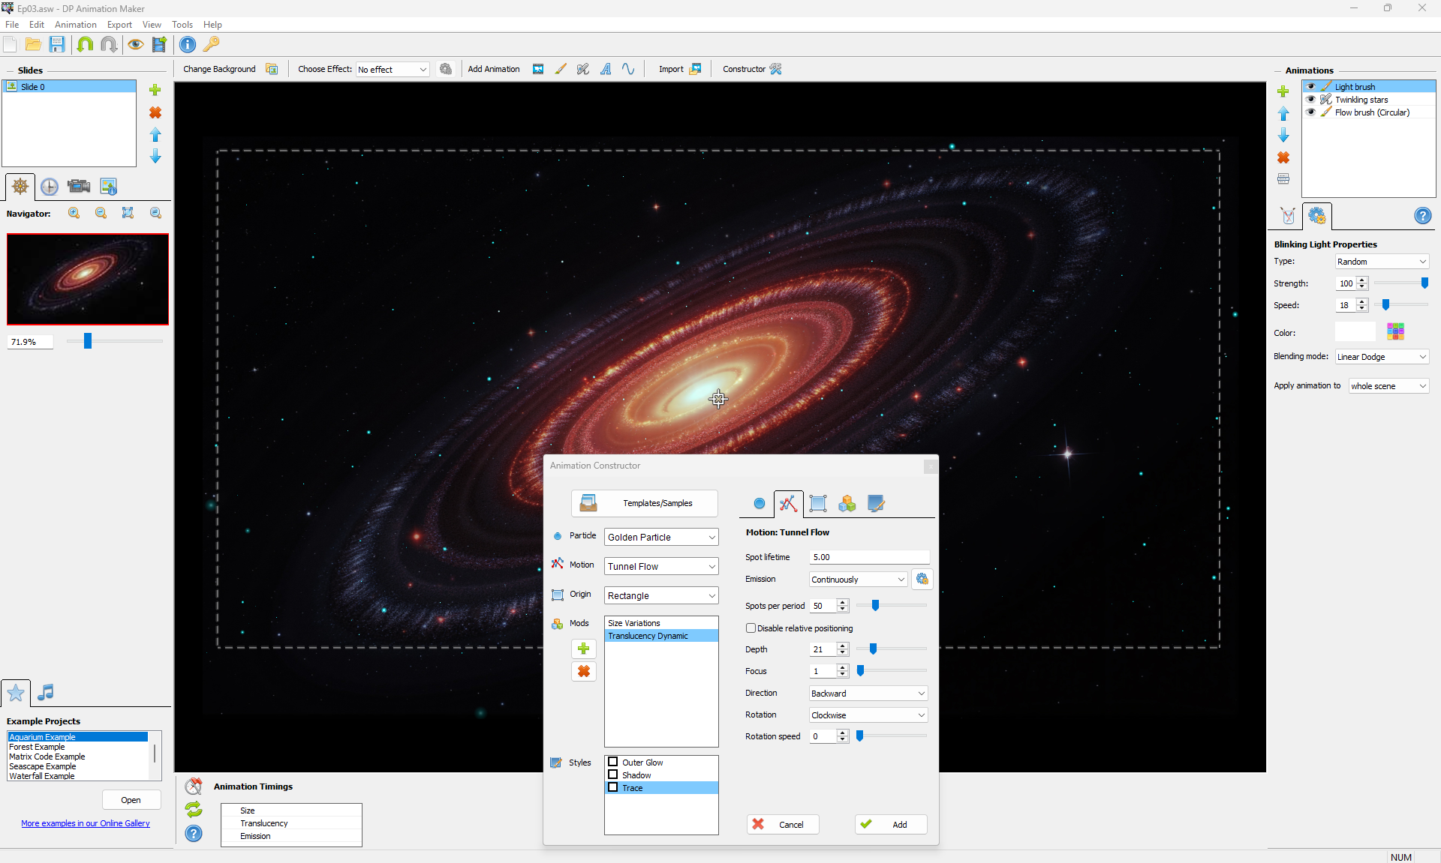This screenshot has height=863, width=1441.
Task: Click zoom in icon in Navigator
Action: [74, 214]
